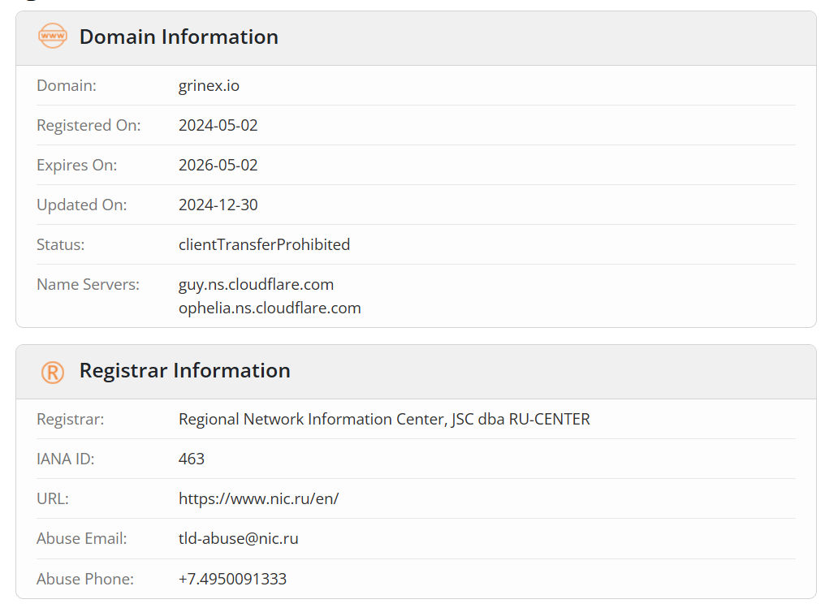
Task: Click the Domain Information heading
Action: (179, 37)
